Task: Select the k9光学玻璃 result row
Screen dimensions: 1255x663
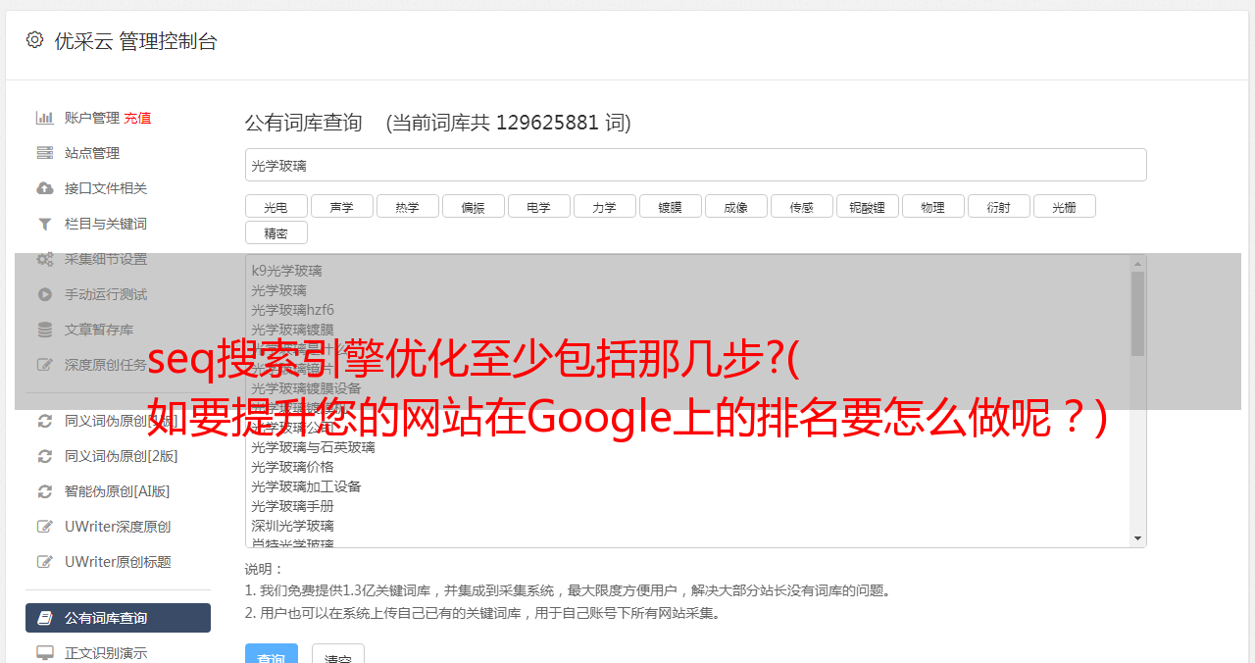Action: [687, 271]
